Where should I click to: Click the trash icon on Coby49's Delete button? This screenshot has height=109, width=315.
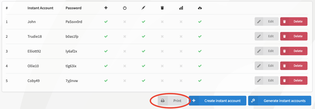point(284,80)
